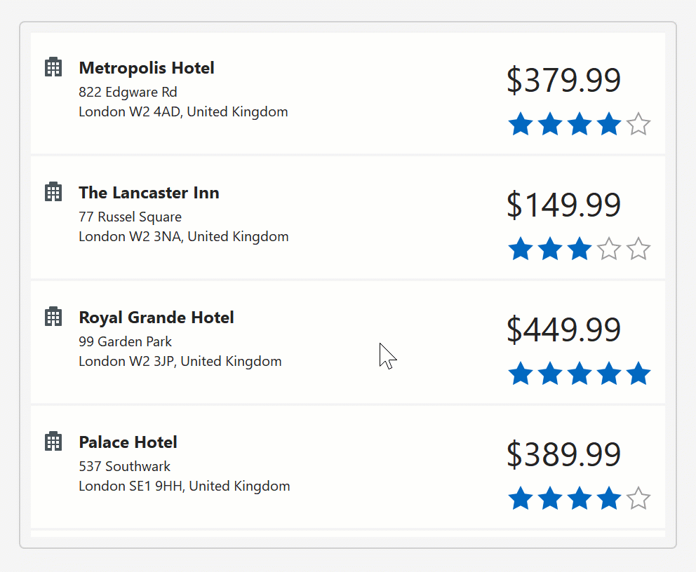Click the 822 Edgware Rd address
The image size is (696, 572).
click(128, 92)
